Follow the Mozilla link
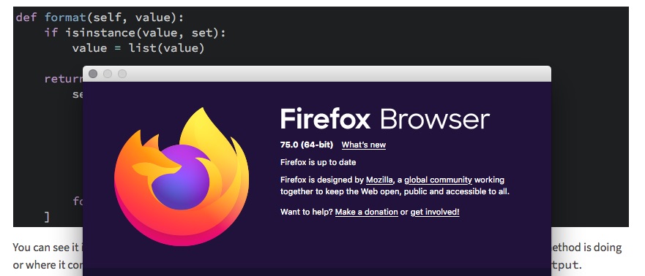 pos(379,180)
